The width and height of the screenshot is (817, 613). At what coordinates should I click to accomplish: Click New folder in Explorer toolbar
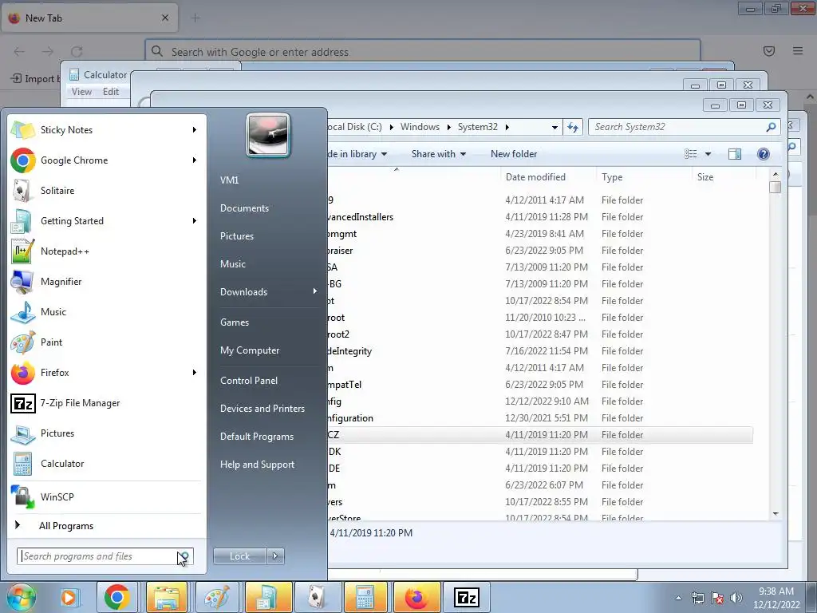tap(514, 154)
